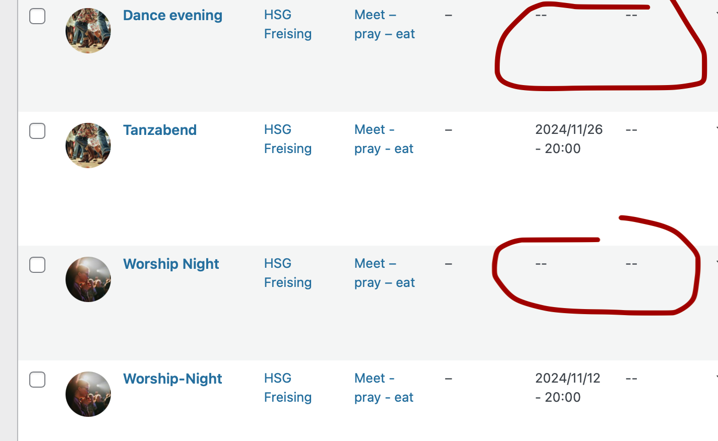Click HSG Freising in Worship-Night row
This screenshot has width=718, height=441.
288,388
